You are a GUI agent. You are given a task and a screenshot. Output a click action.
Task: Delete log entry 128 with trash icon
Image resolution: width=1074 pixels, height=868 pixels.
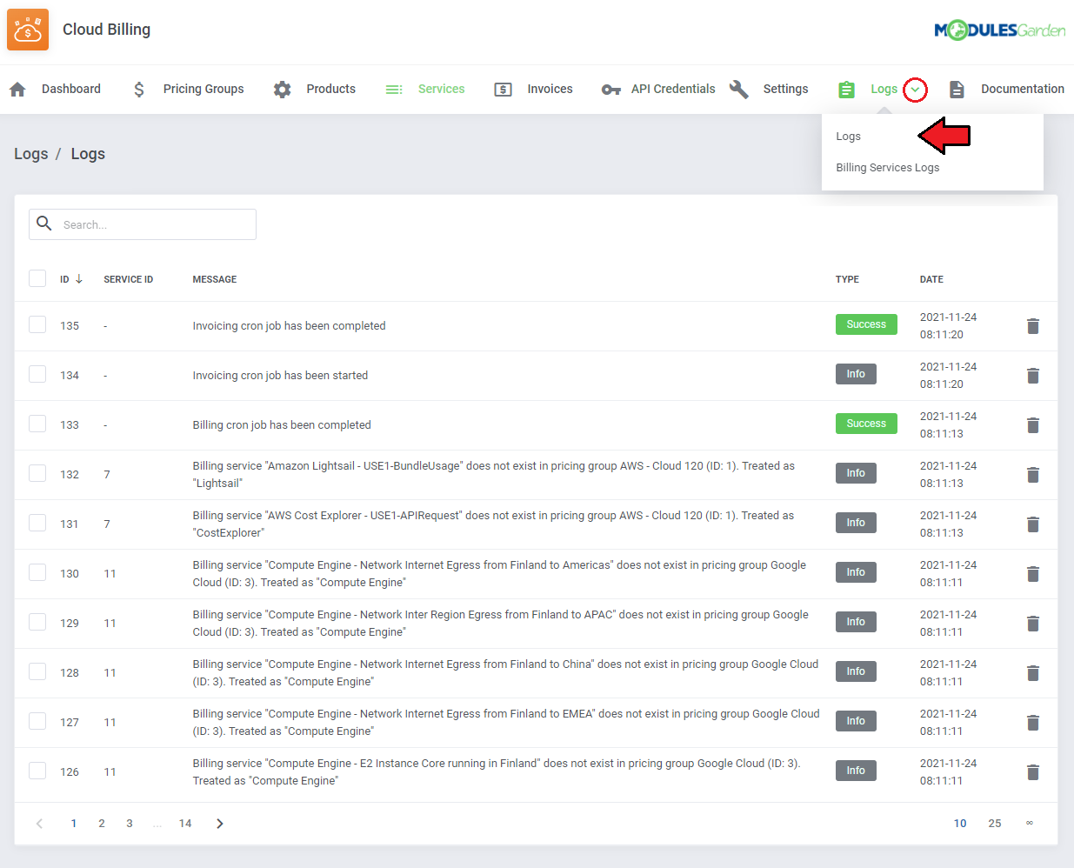click(1033, 673)
